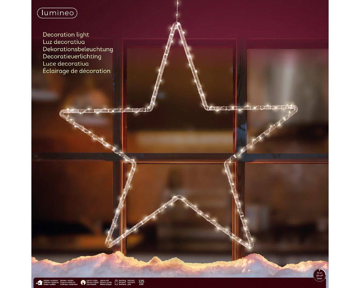Viewport: 360px width, 288px height.
Task: Click the 6h on 18h off timer badge
Action: click(319, 275)
